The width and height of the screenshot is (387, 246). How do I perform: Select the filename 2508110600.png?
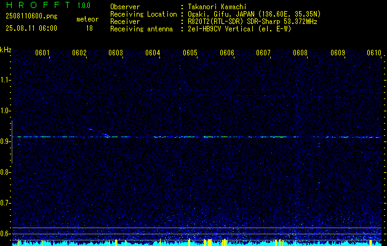point(31,17)
